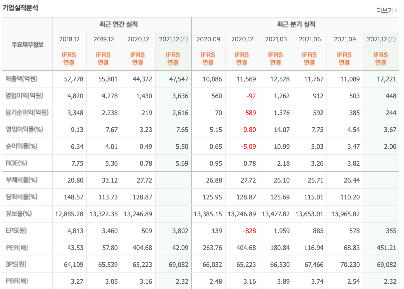Click the 110.20 quick ratio value
This screenshot has height=289, width=404.
(x=350, y=197)
